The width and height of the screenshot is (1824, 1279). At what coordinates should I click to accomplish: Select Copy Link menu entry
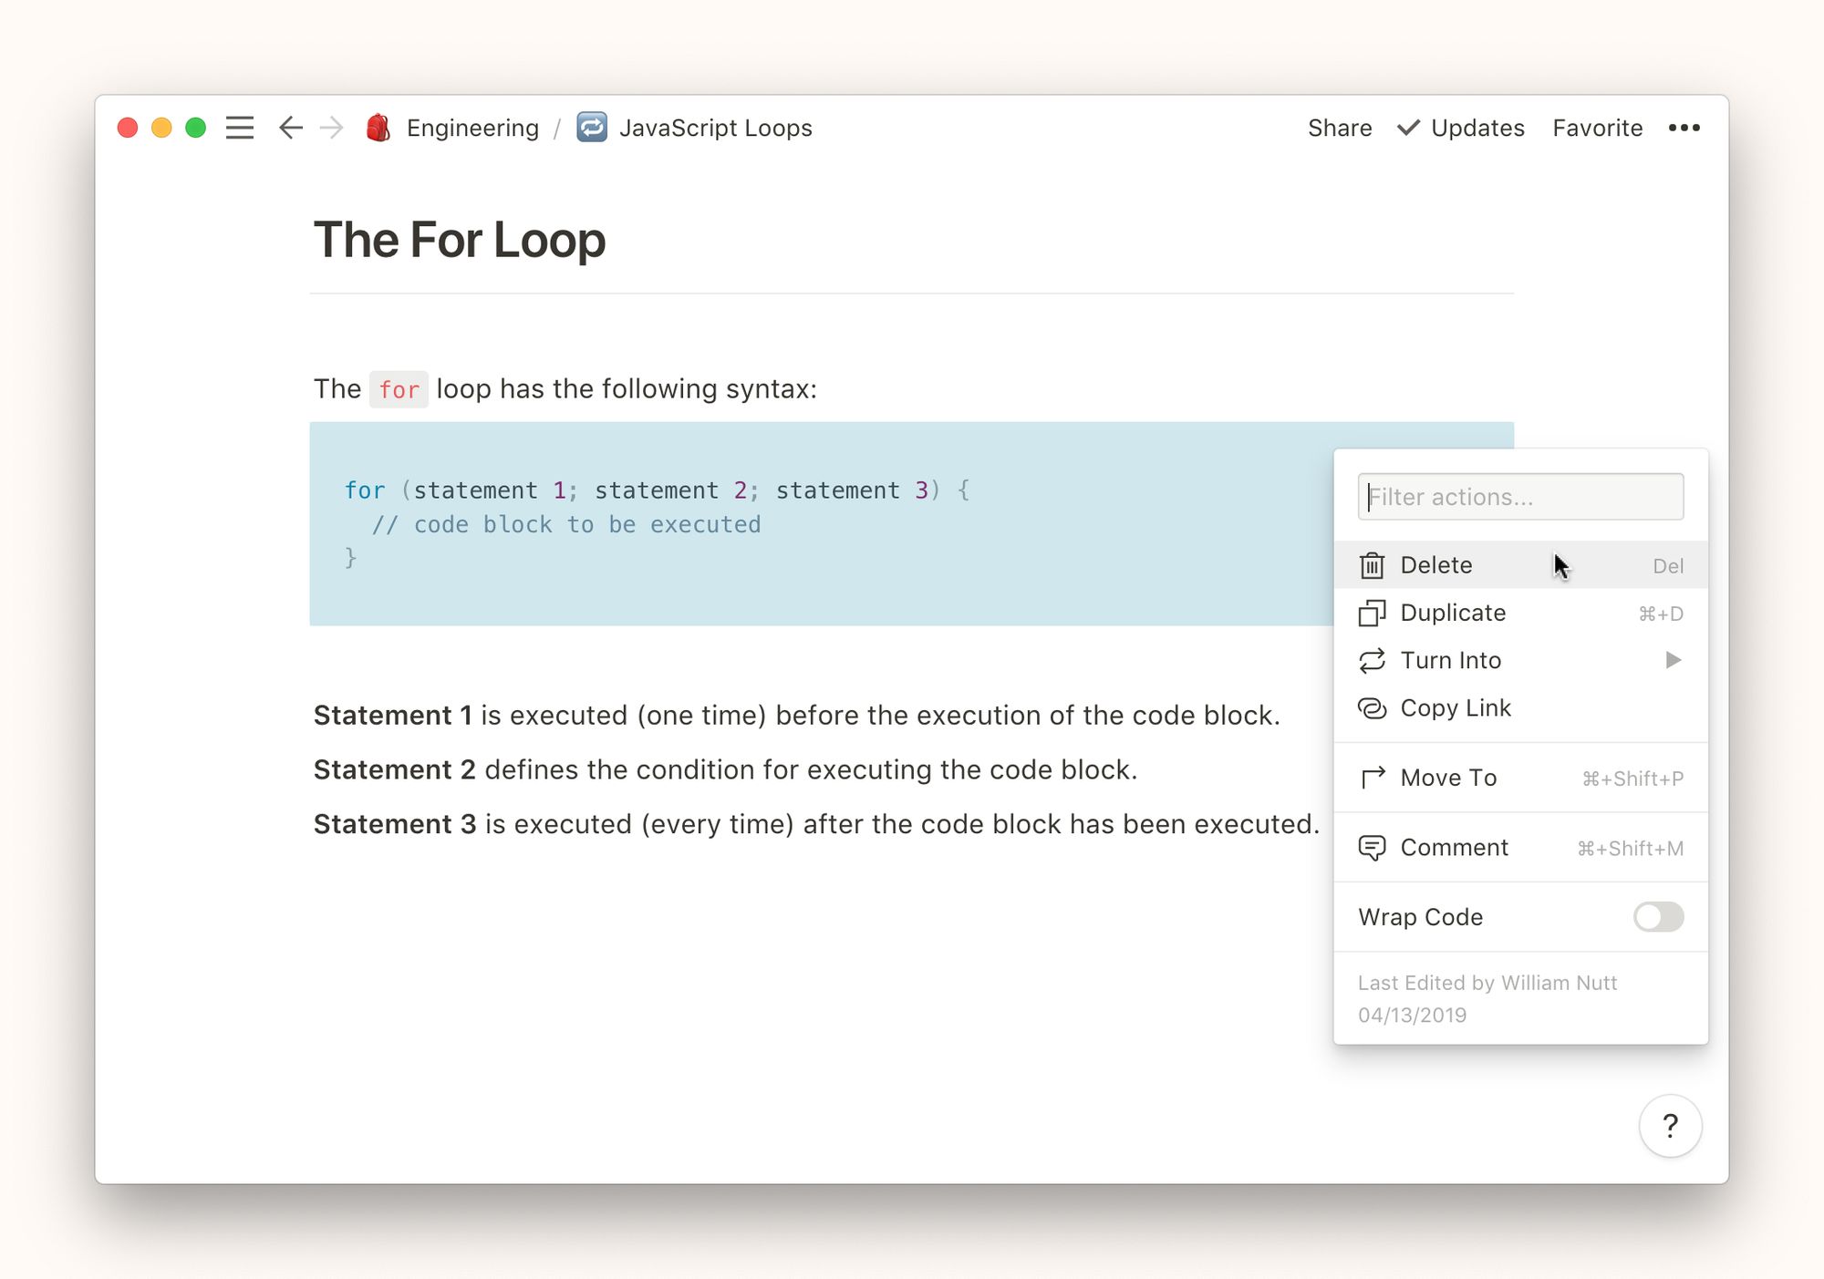(x=1520, y=708)
